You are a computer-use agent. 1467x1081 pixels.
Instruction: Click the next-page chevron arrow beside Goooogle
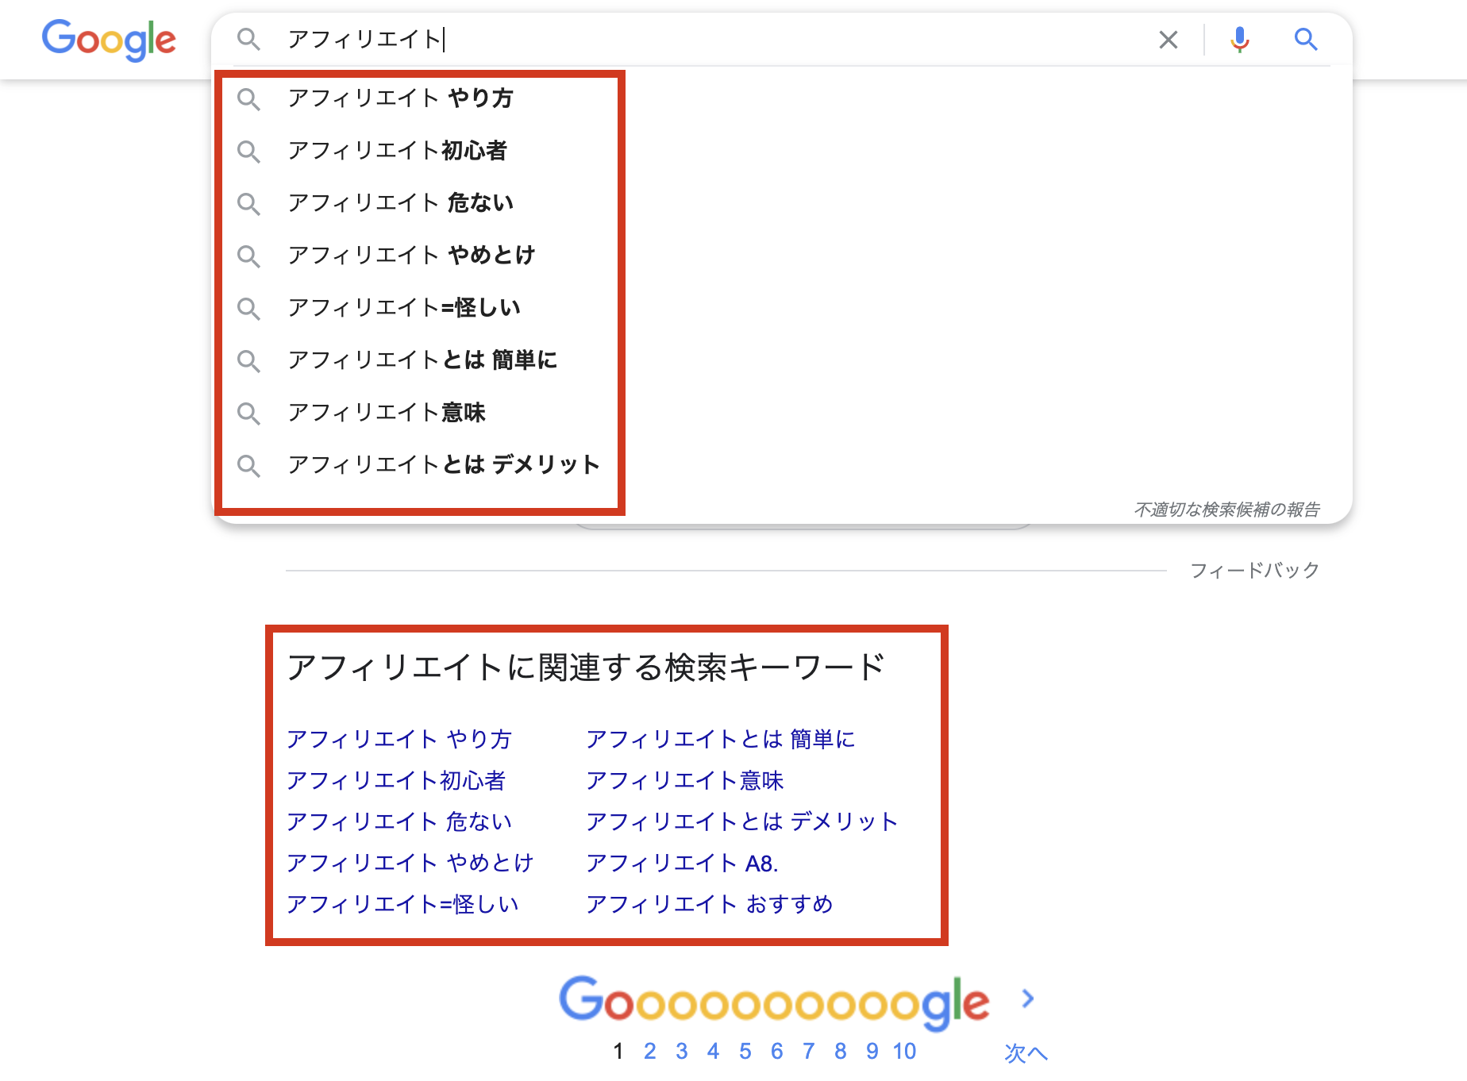[1028, 998]
